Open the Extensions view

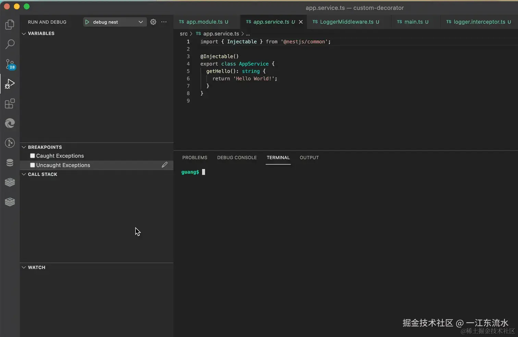(10, 103)
